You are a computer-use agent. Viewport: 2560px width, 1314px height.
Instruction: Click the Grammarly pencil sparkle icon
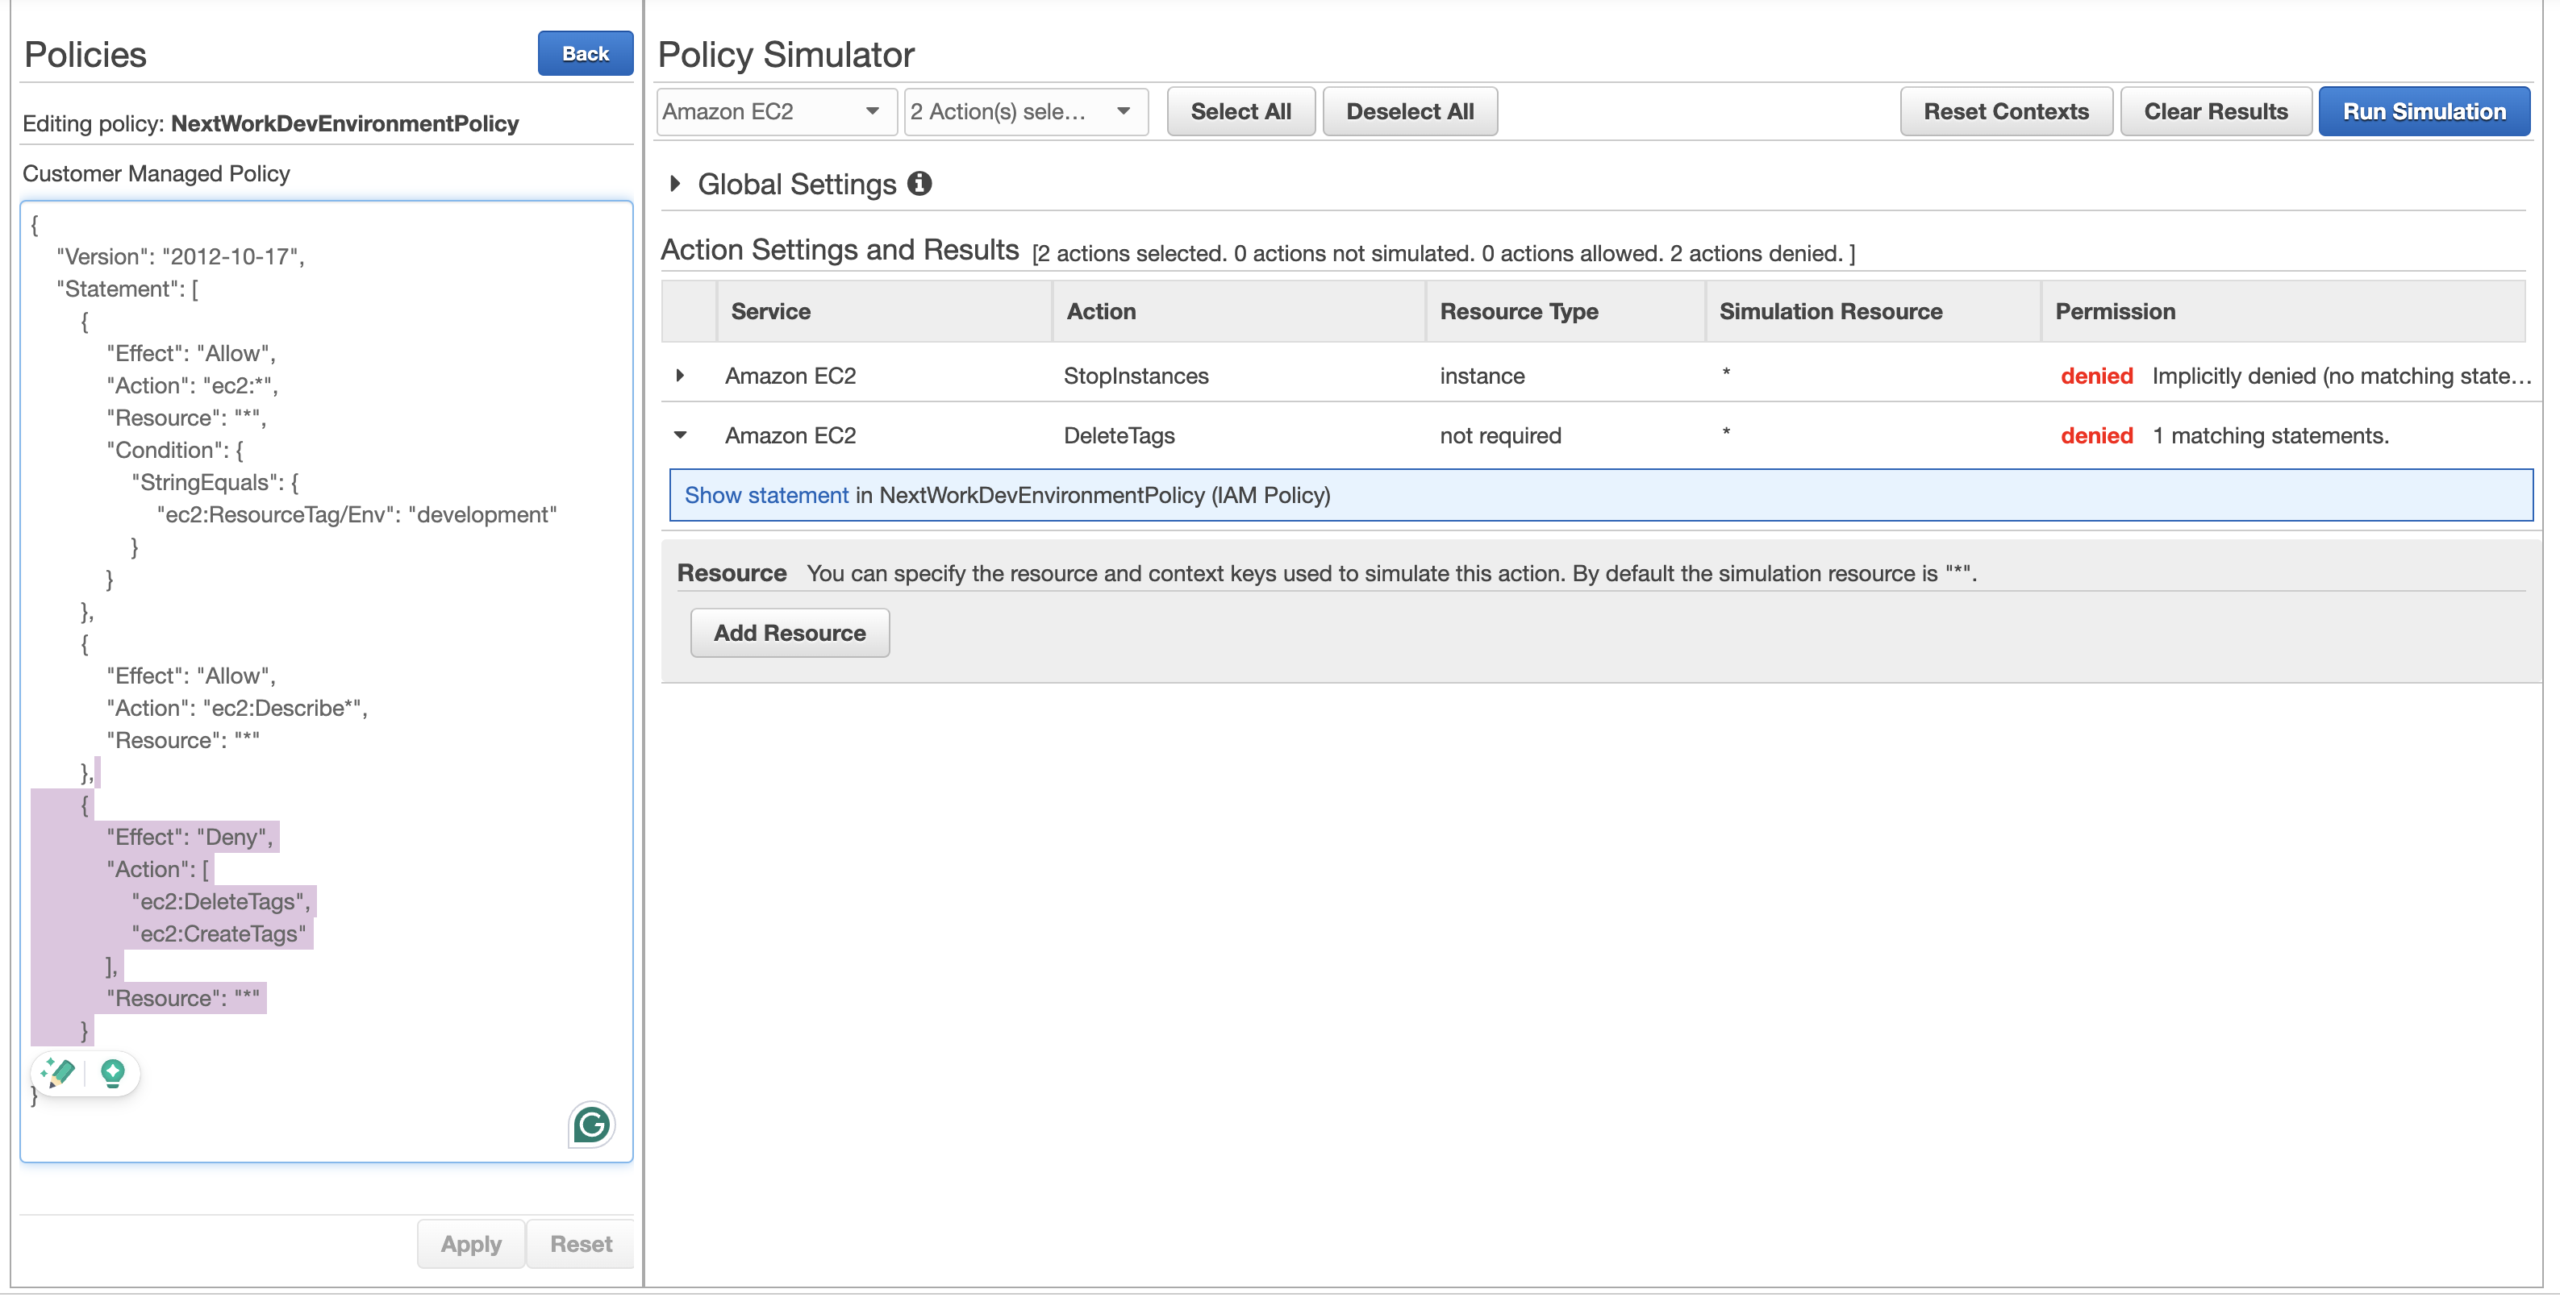click(59, 1073)
